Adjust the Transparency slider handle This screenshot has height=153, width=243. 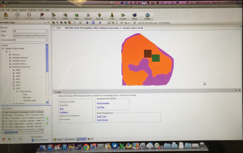33,140
